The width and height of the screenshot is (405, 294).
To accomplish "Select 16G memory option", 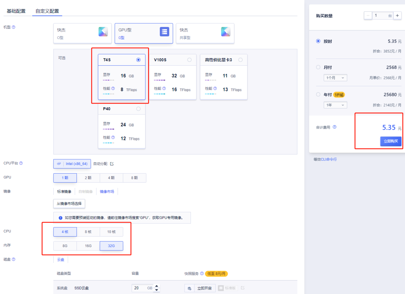I will 88,246.
